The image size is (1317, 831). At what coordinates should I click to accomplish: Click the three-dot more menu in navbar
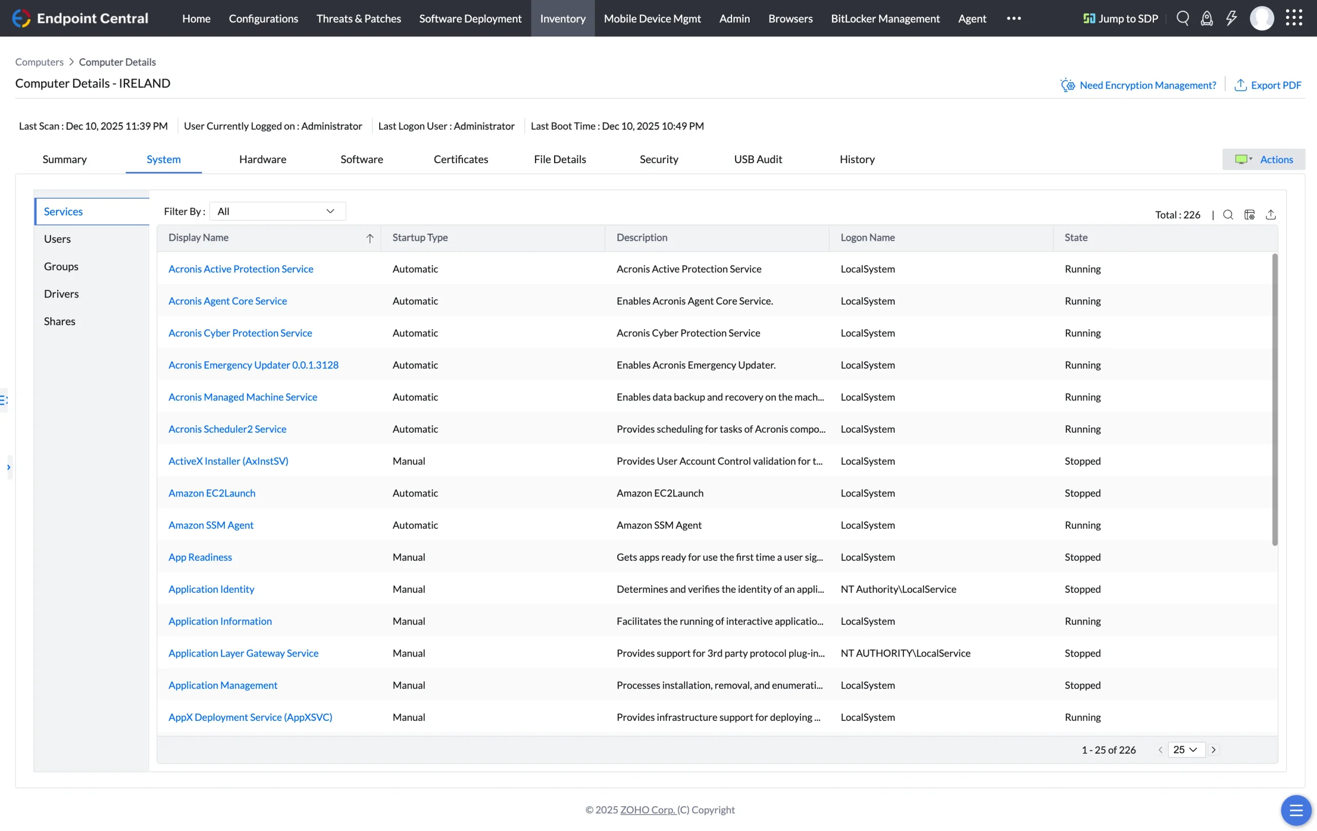point(1013,18)
